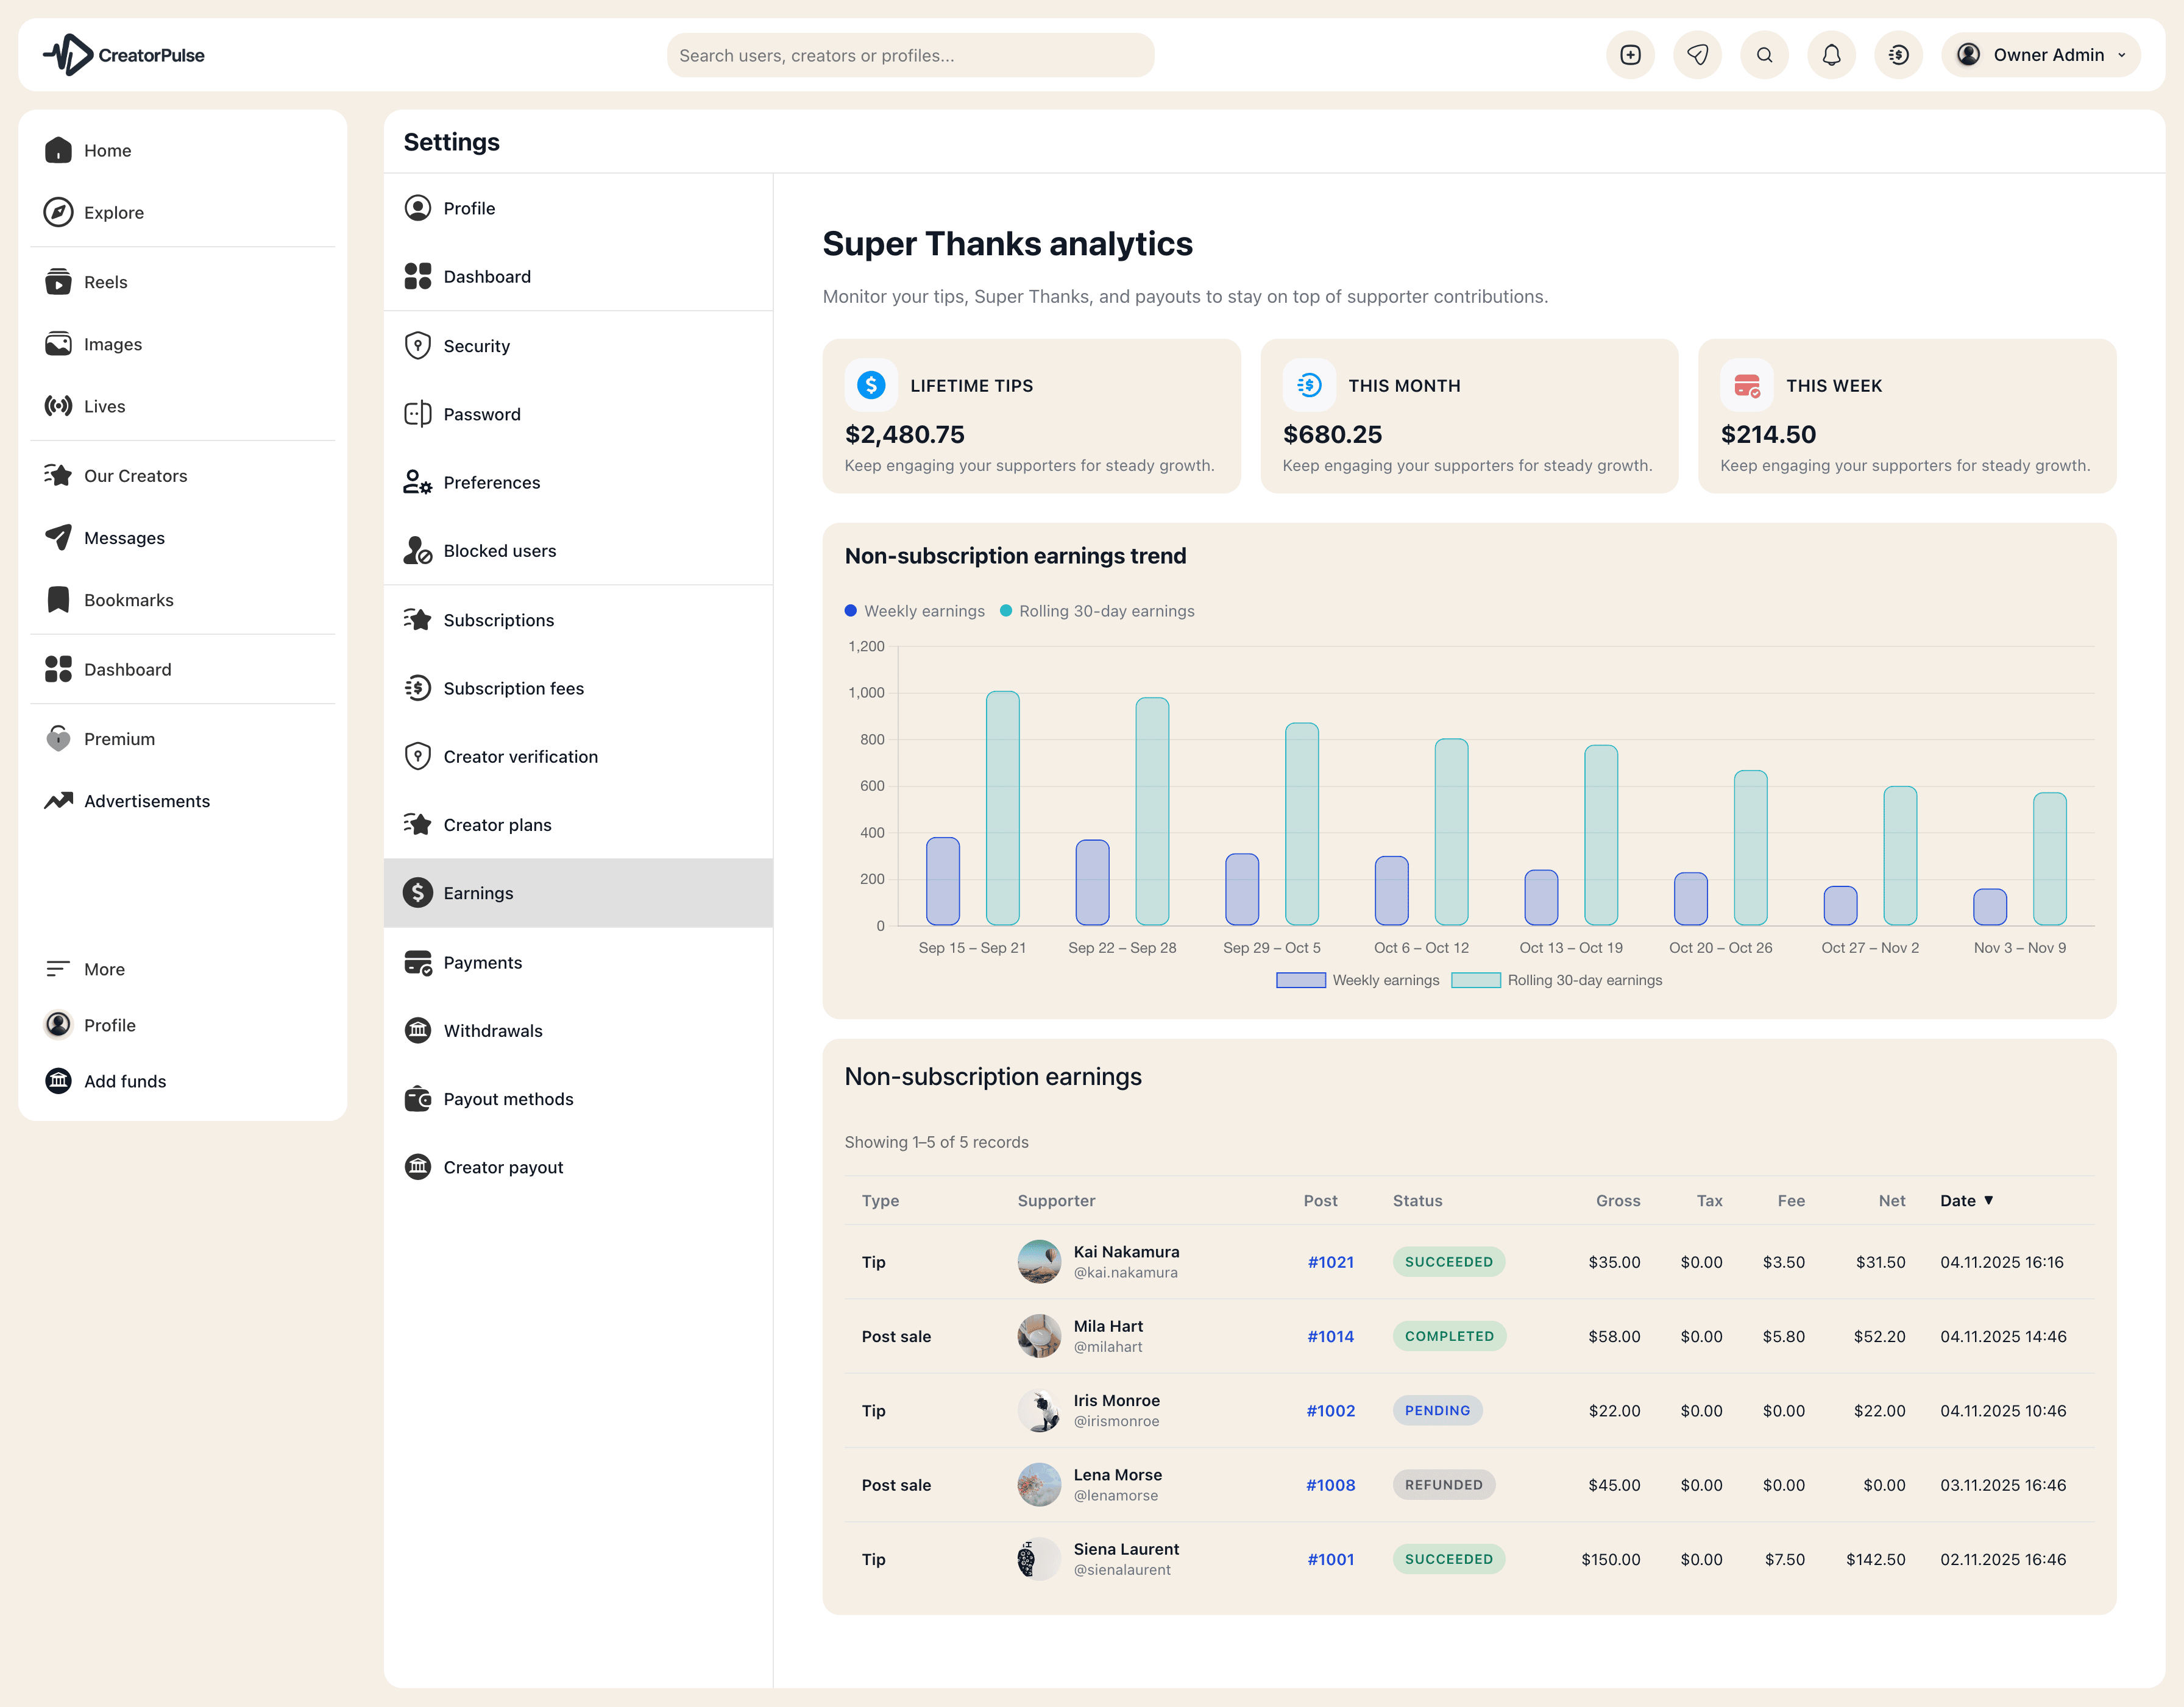
Task: Open post link #1021
Action: (x=1330, y=1262)
